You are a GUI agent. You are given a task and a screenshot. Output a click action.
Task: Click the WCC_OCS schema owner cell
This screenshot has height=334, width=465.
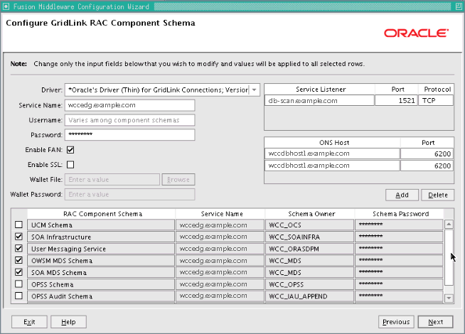(x=309, y=225)
